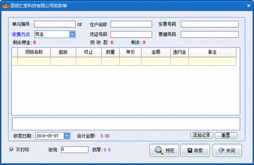The image size is (254, 165).
Task: Select the first row's 项目名称 cell
Action: click(34, 61)
